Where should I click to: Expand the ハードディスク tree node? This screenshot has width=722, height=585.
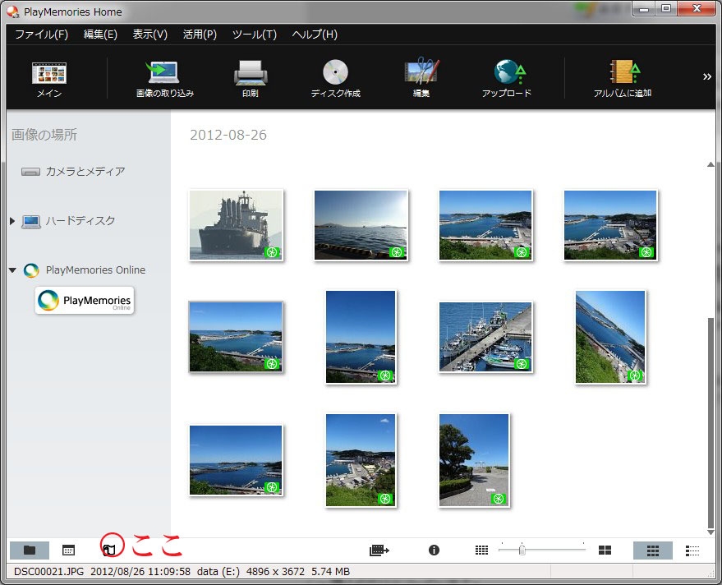(x=12, y=221)
